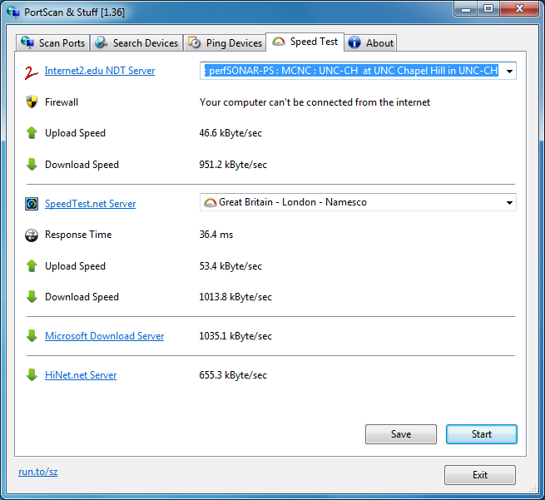Open the Ping Devices tab

pyautogui.click(x=225, y=42)
